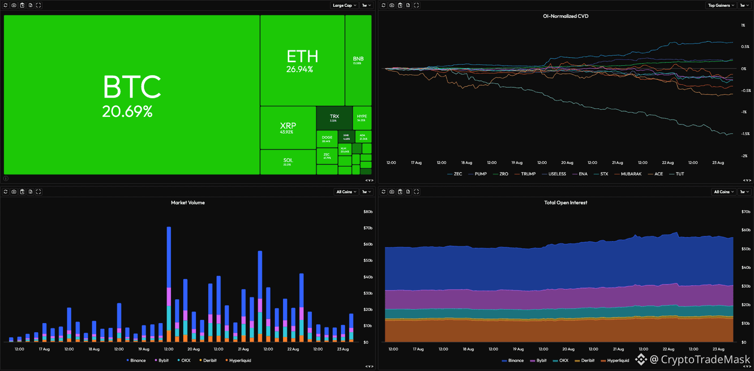Image resolution: width=754 pixels, height=371 pixels.
Task: Hide Deribit in the Total Open Interest legend
Action: pyautogui.click(x=585, y=360)
